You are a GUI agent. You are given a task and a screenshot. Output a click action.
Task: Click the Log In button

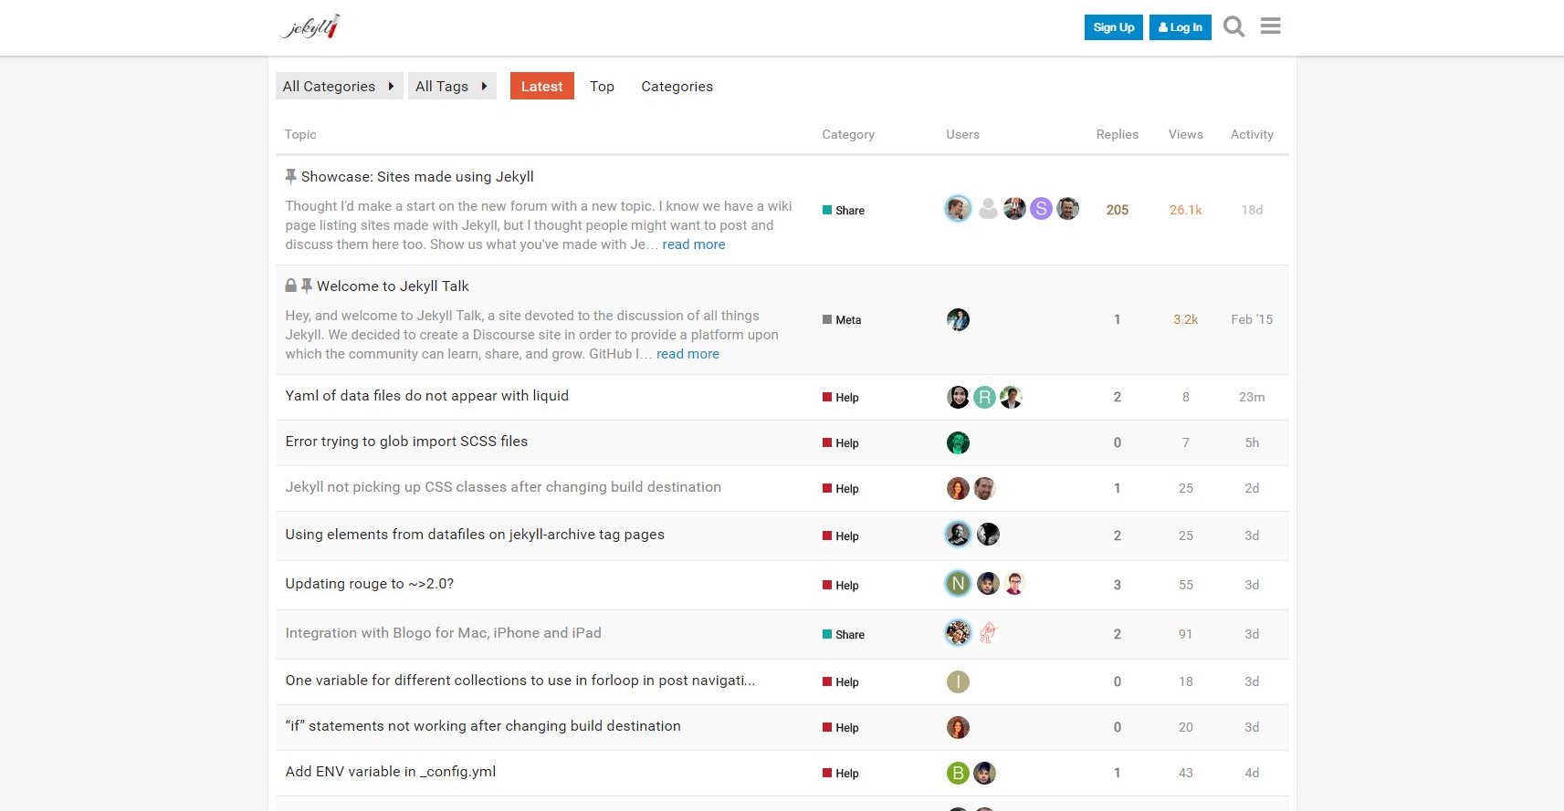1181,27
